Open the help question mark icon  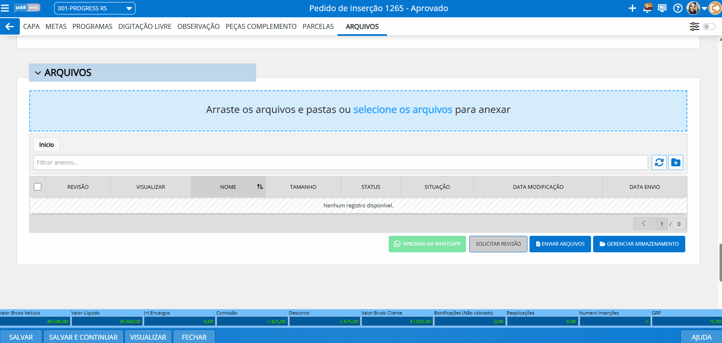click(677, 8)
